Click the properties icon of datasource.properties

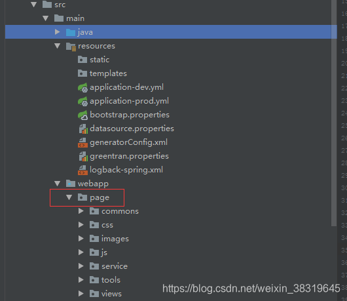point(83,129)
